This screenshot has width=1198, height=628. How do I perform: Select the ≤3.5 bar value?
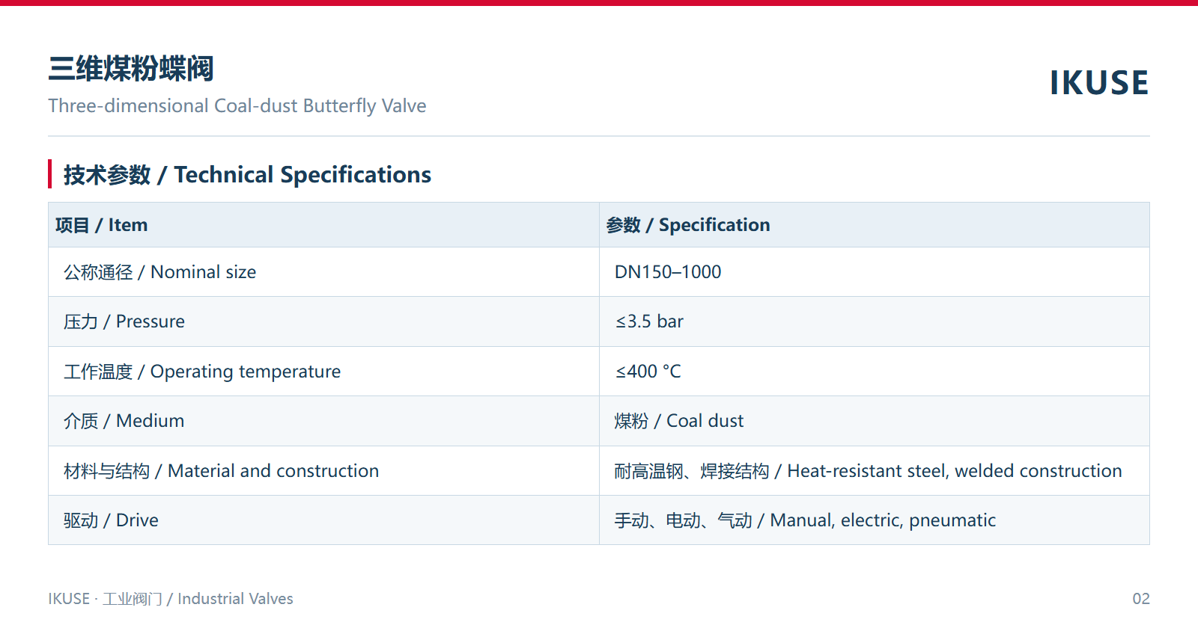coord(649,321)
